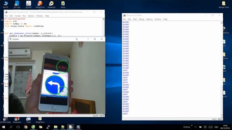Switch to the Python IDLE taskbar icon
This screenshot has width=232, height=130.
pos(71,127)
